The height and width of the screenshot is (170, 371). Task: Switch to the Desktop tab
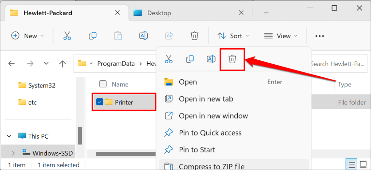[159, 13]
